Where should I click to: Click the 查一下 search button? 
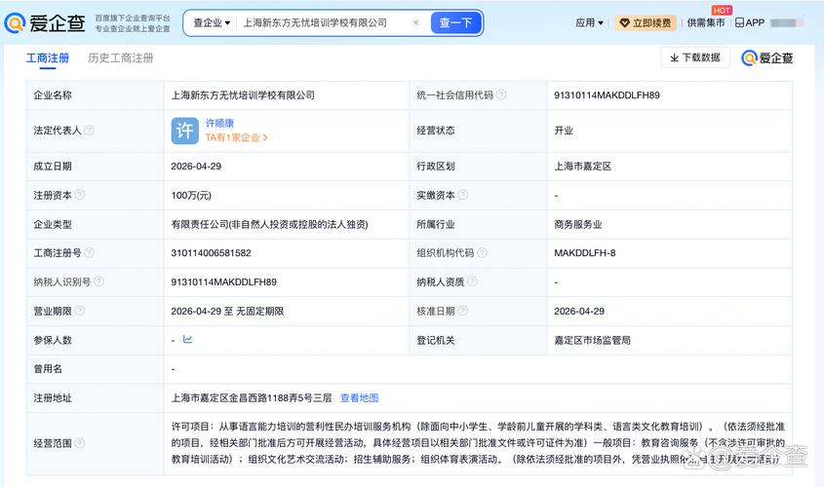tap(455, 23)
